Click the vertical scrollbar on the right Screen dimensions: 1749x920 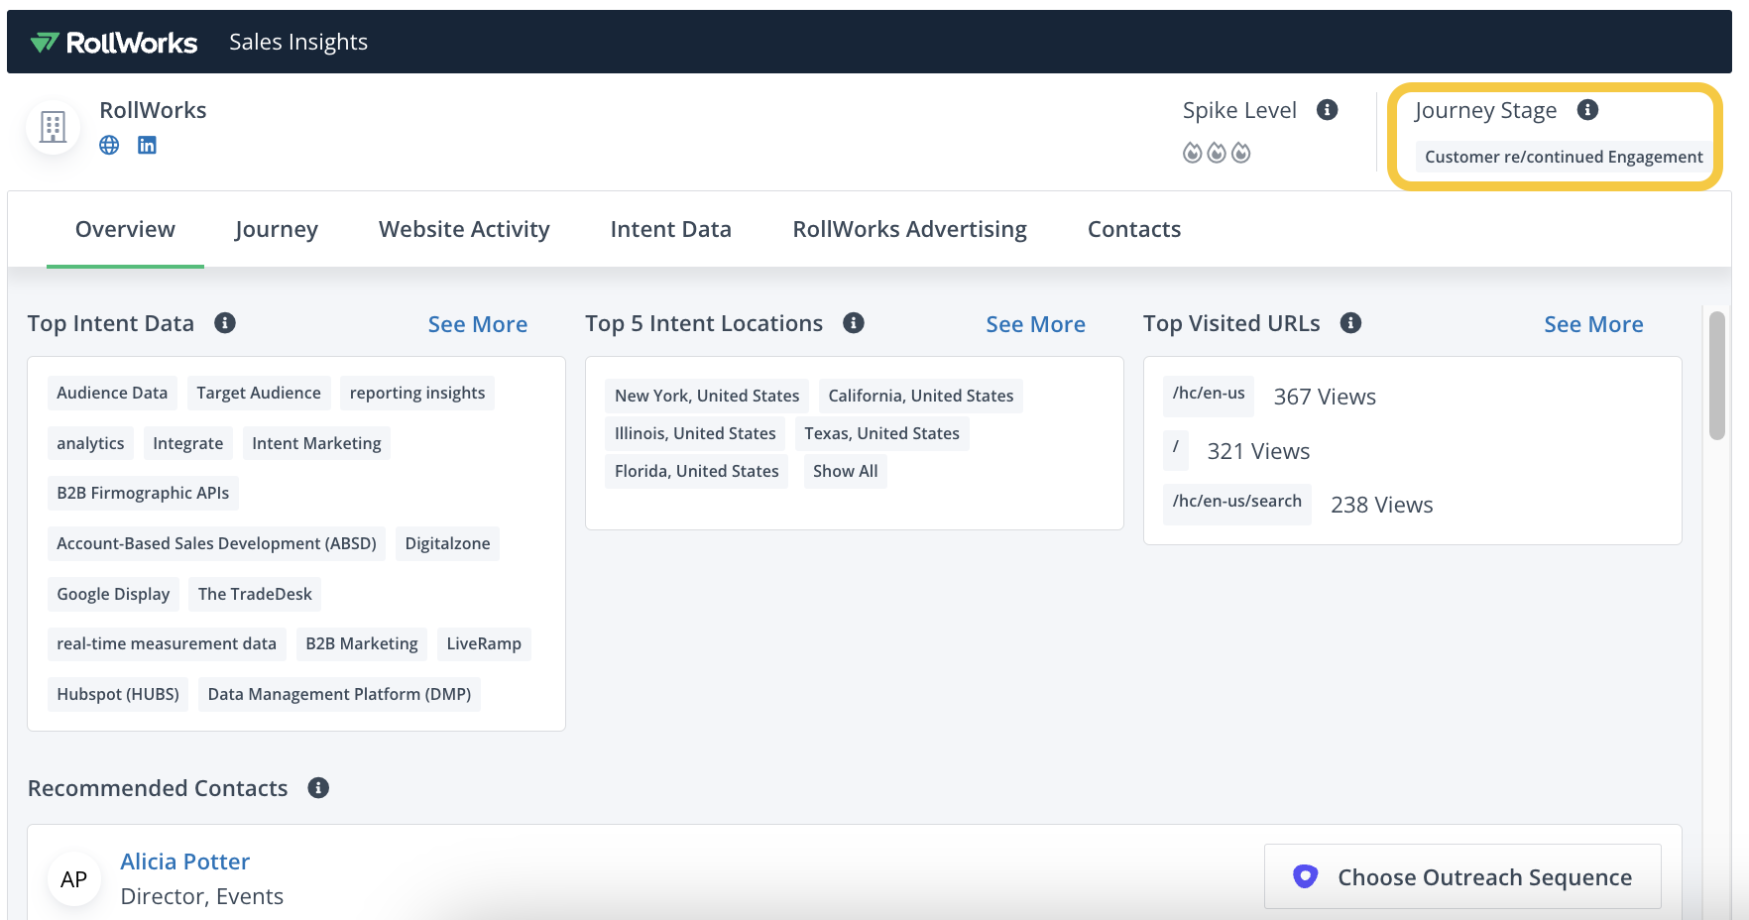1716,377
